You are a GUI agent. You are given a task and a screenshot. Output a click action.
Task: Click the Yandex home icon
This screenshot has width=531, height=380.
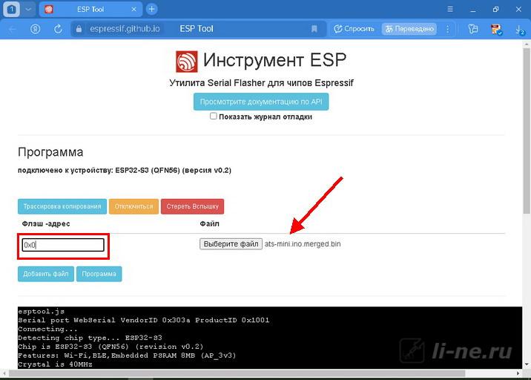coord(35,29)
